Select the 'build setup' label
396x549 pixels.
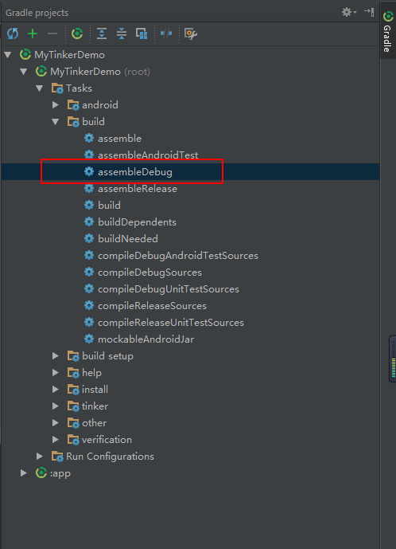pos(107,356)
